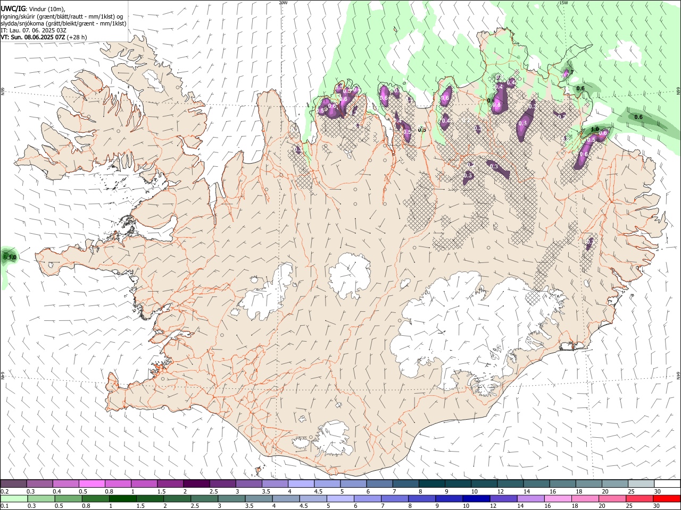This screenshot has height=510, width=681.
Task: Pick the pale periwinkle 4 mm snow swatch
Action: tap(301, 483)
